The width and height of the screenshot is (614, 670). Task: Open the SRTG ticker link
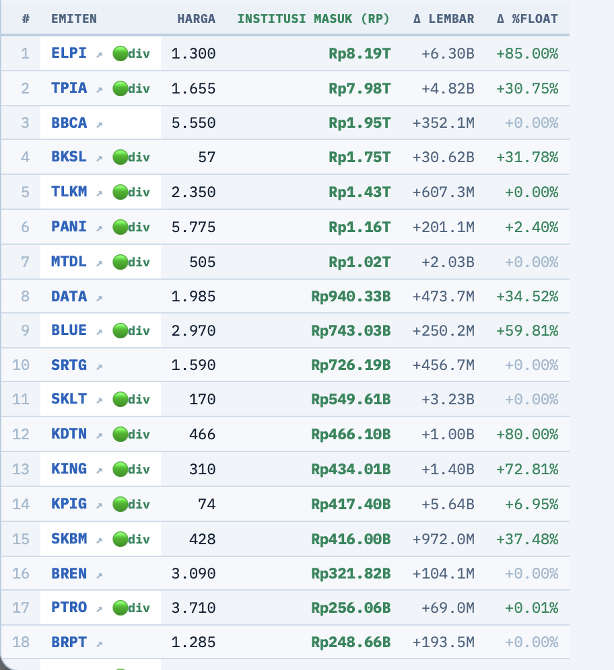tap(69, 365)
